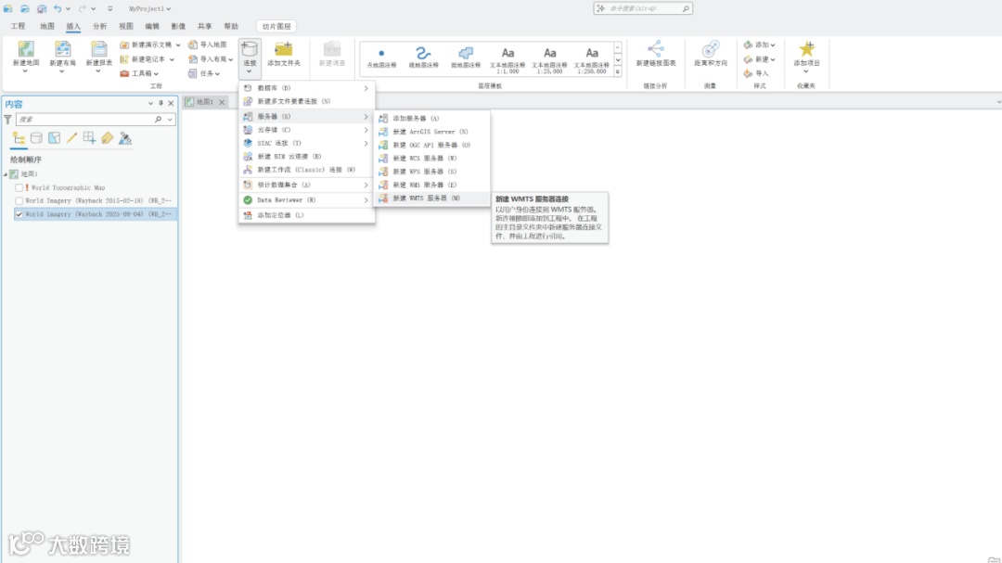Image resolution: width=1002 pixels, height=563 pixels.
Task: Click the 新建报表 (New Report) icon
Action: [98, 49]
